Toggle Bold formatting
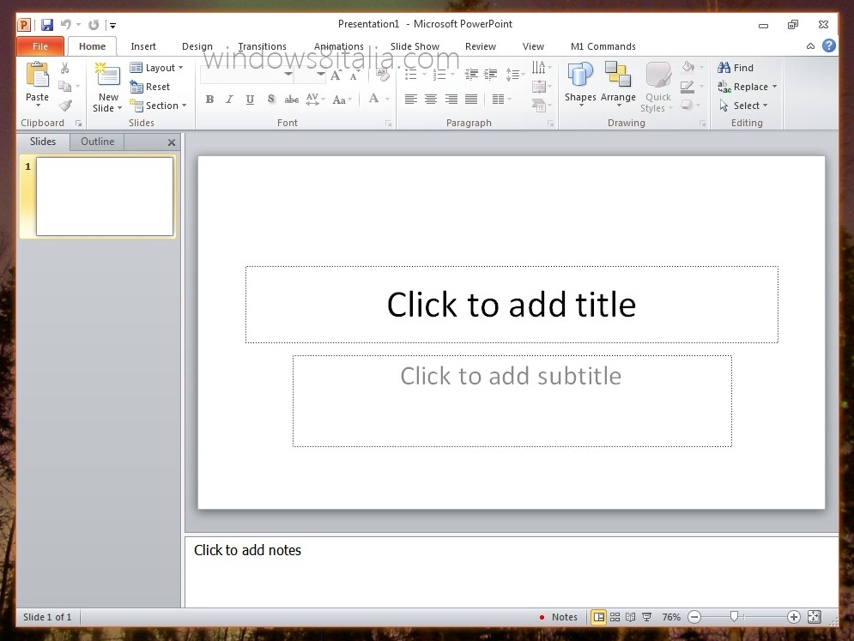This screenshot has width=854, height=641. tap(209, 100)
